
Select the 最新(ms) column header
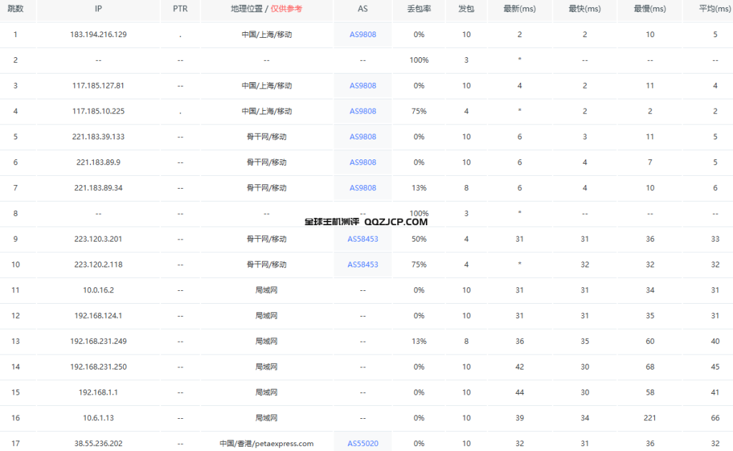[520, 9]
